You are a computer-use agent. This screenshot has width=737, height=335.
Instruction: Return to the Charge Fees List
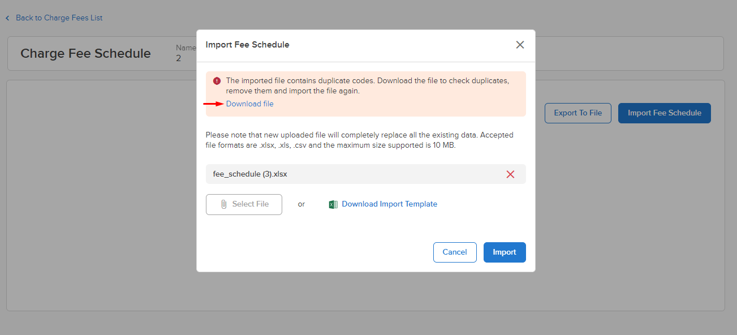(59, 18)
